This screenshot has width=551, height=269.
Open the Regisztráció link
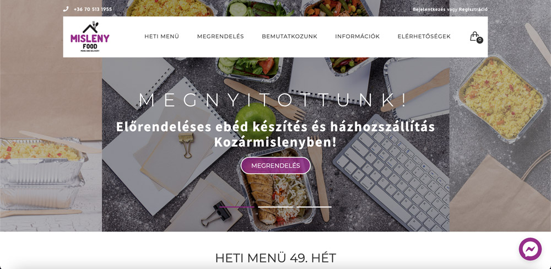point(473,9)
